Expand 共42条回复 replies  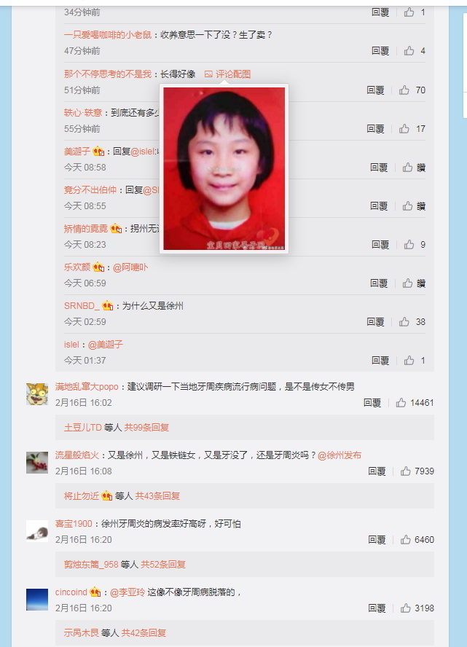point(144,633)
